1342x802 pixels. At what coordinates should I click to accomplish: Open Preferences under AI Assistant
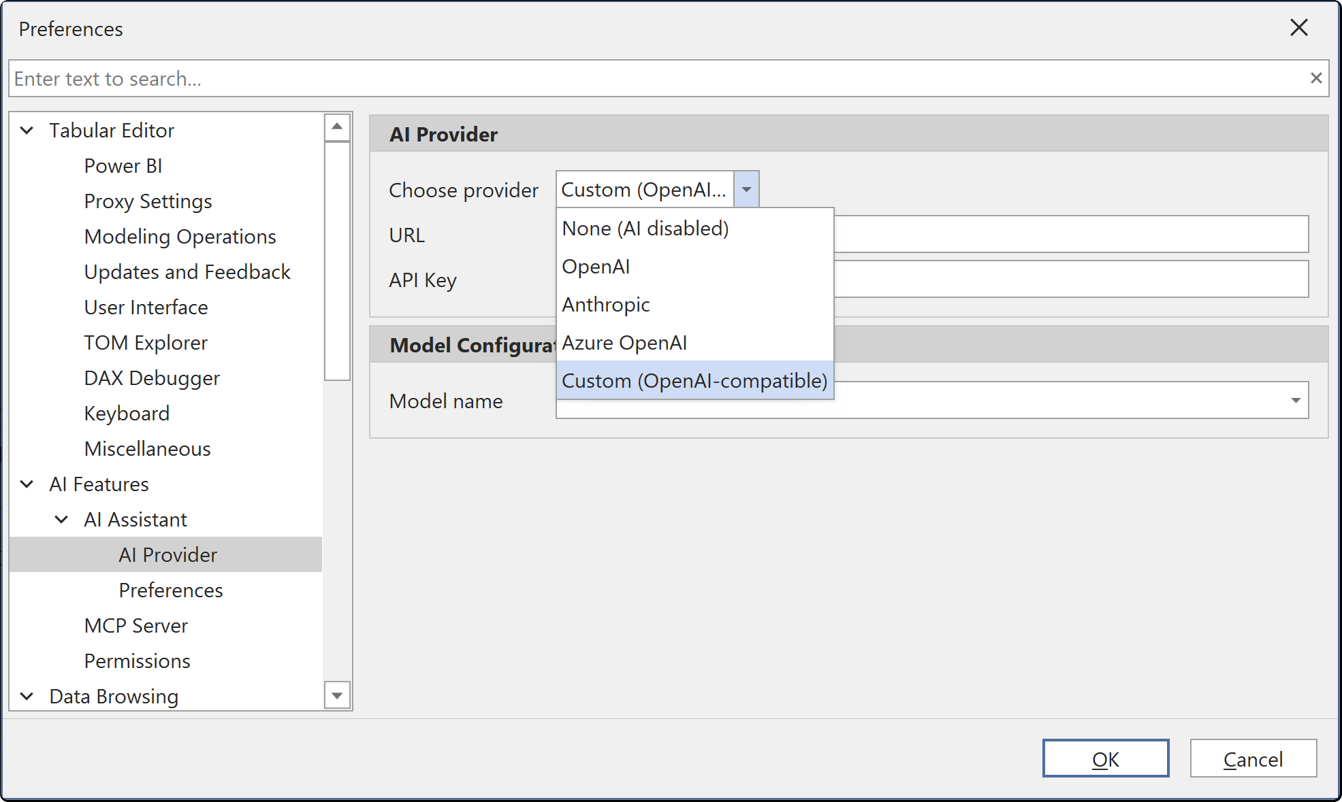(170, 590)
